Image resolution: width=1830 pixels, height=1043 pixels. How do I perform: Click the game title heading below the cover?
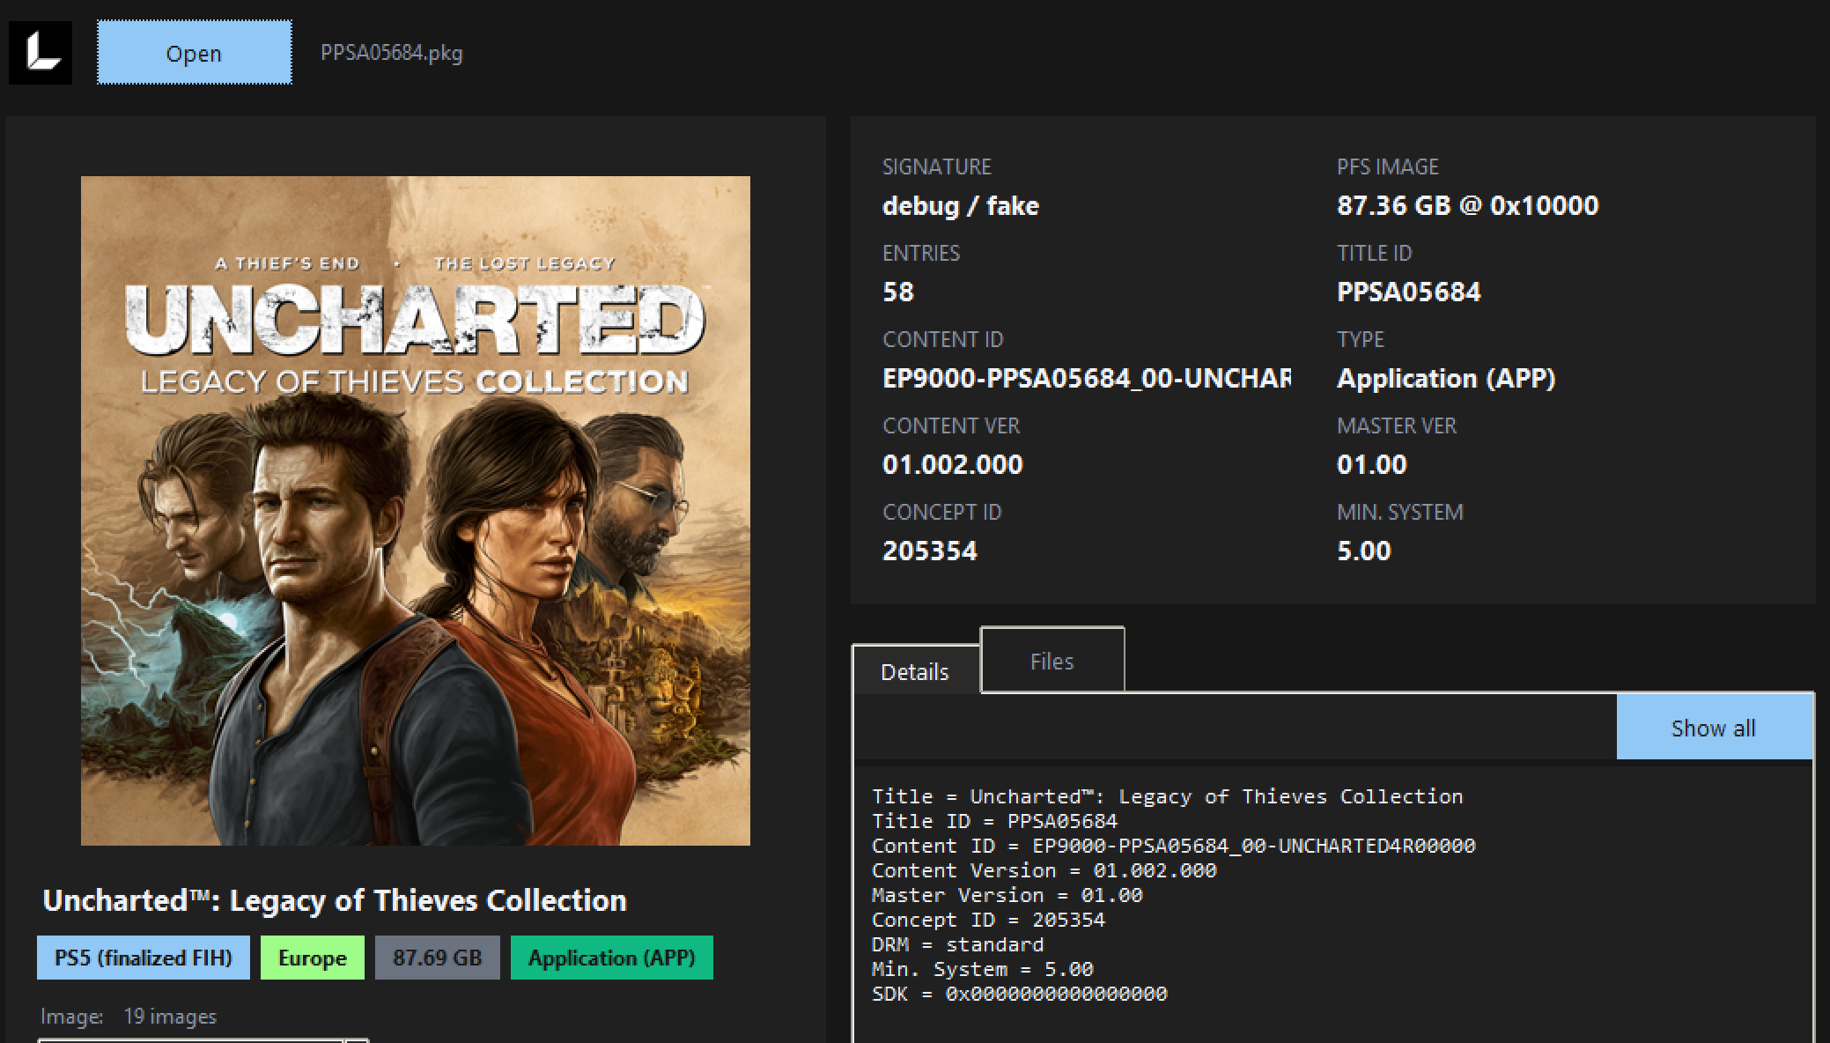coord(335,900)
